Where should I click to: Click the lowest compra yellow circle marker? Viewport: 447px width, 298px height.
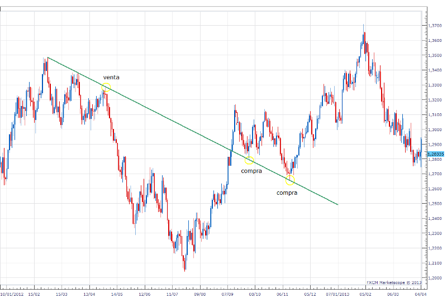(x=289, y=180)
